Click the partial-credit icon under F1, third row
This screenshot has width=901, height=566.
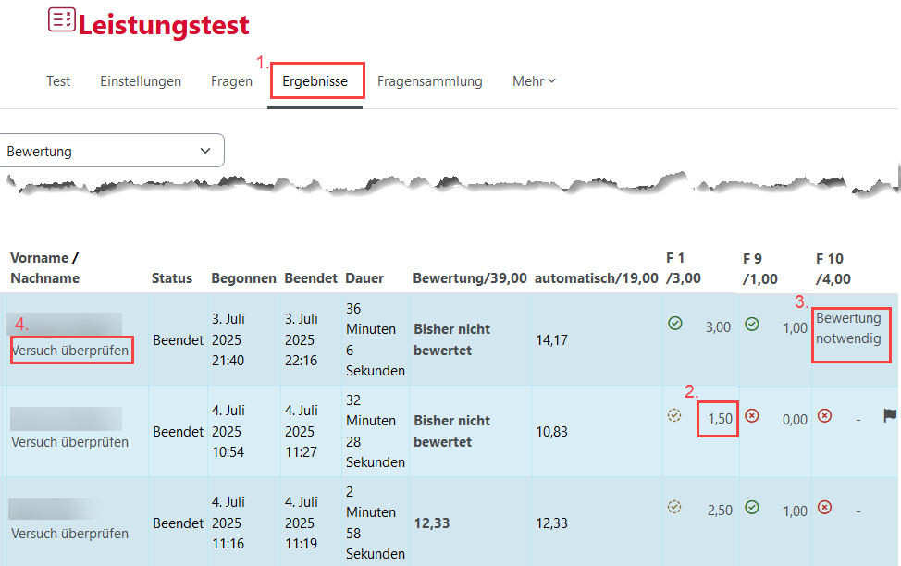674,508
